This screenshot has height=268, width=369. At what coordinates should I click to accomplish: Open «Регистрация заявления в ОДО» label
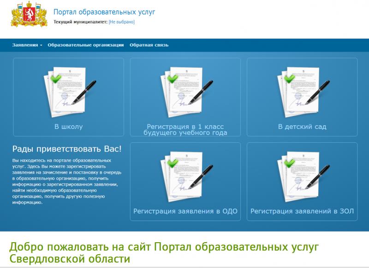185,211
